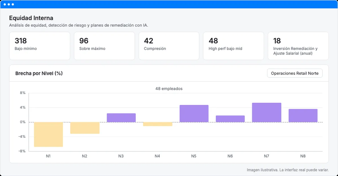The width and height of the screenshot is (338, 176).
Task: Select the 318 Bajo mínimo card
Action: coord(40,46)
